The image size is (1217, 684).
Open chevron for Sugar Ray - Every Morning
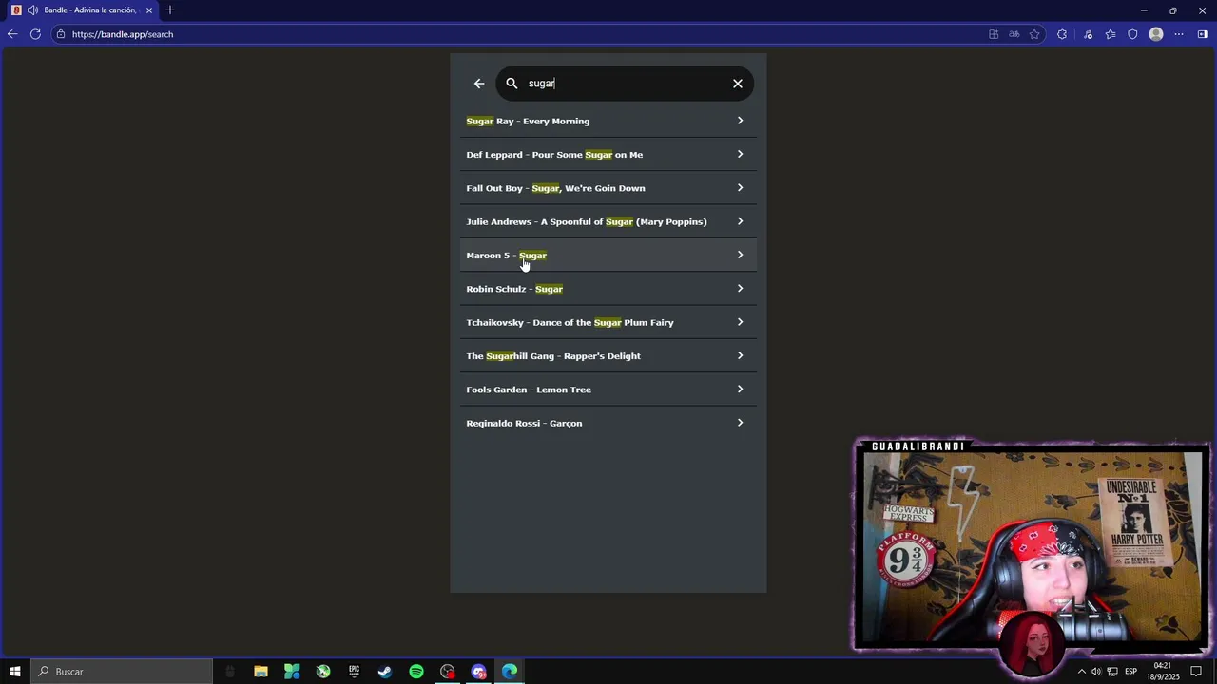coord(740,121)
